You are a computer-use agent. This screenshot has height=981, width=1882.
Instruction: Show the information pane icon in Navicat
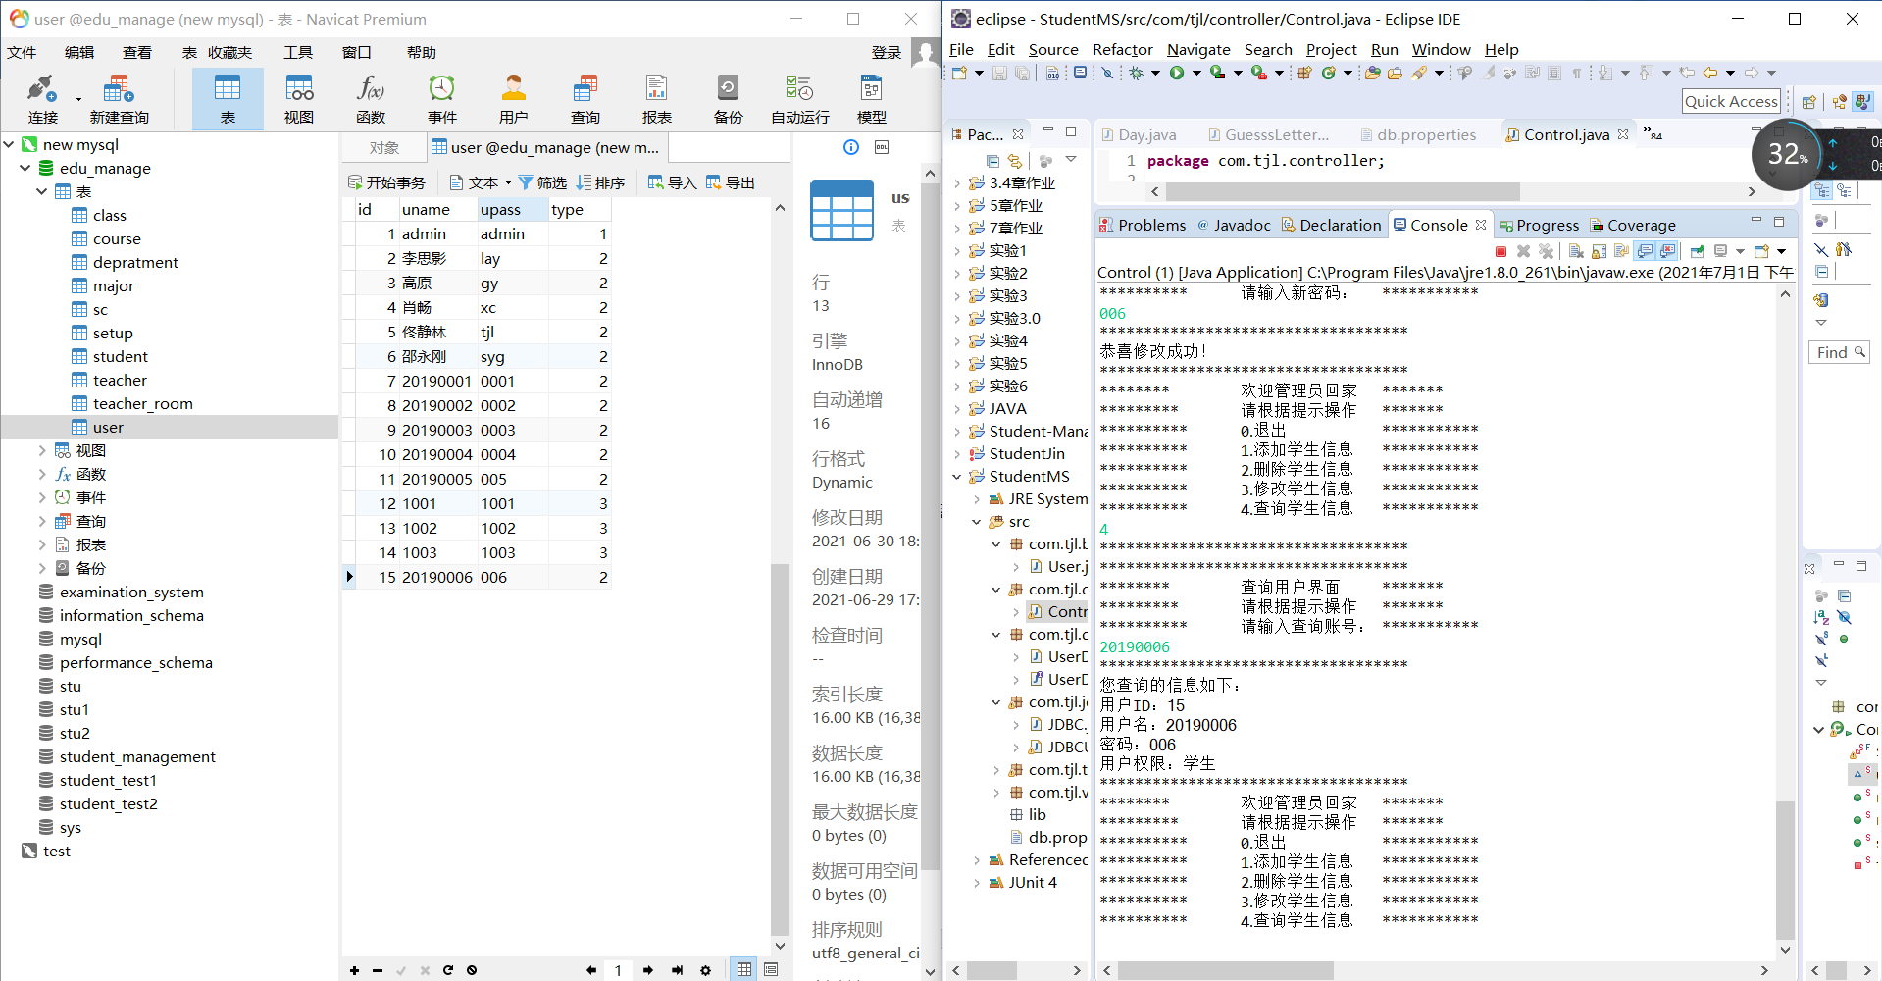point(851,147)
